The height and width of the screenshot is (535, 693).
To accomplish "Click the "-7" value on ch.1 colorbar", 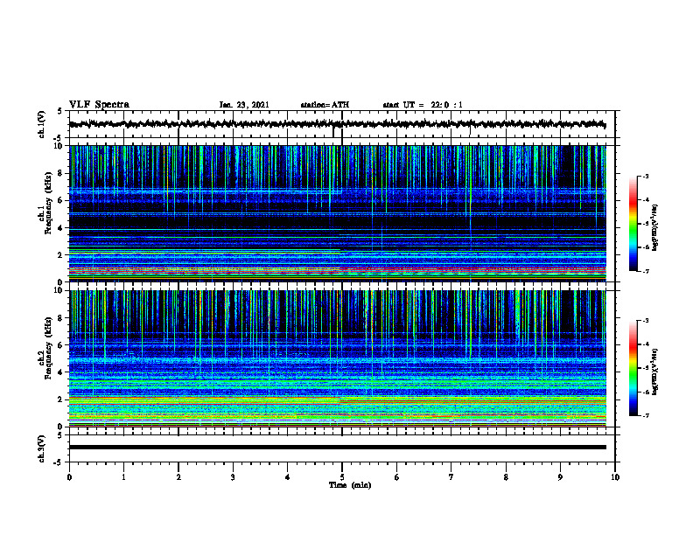I will pos(645,271).
